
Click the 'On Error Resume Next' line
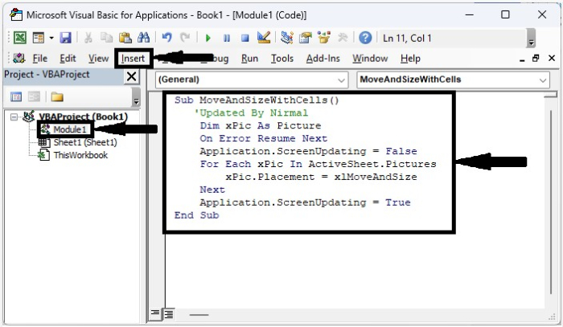pyautogui.click(x=264, y=138)
